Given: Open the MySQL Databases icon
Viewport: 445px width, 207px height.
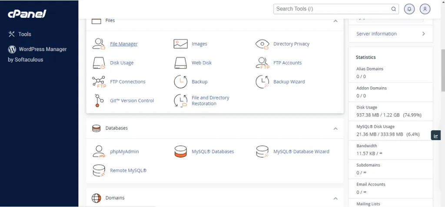Looking at the screenshot, I should [180, 151].
